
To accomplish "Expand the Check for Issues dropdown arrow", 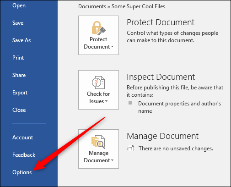I will [106, 101].
